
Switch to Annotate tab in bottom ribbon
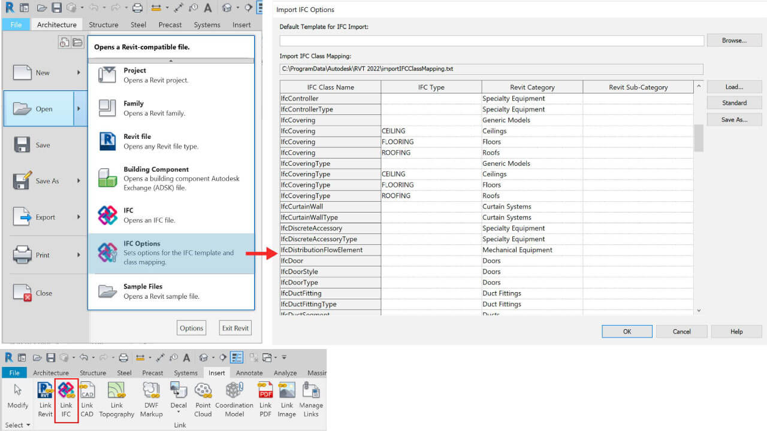click(249, 373)
